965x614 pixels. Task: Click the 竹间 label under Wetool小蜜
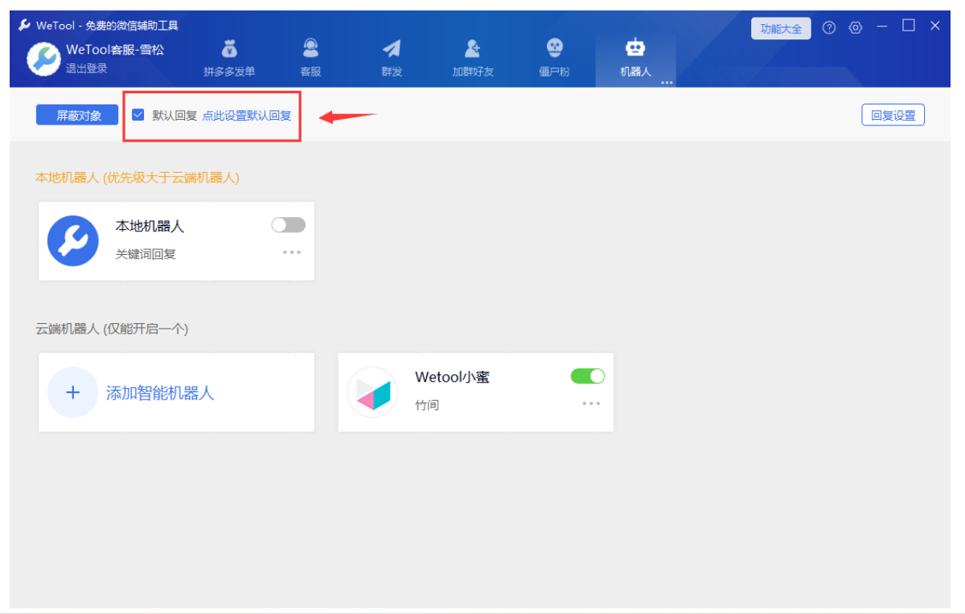coord(427,405)
